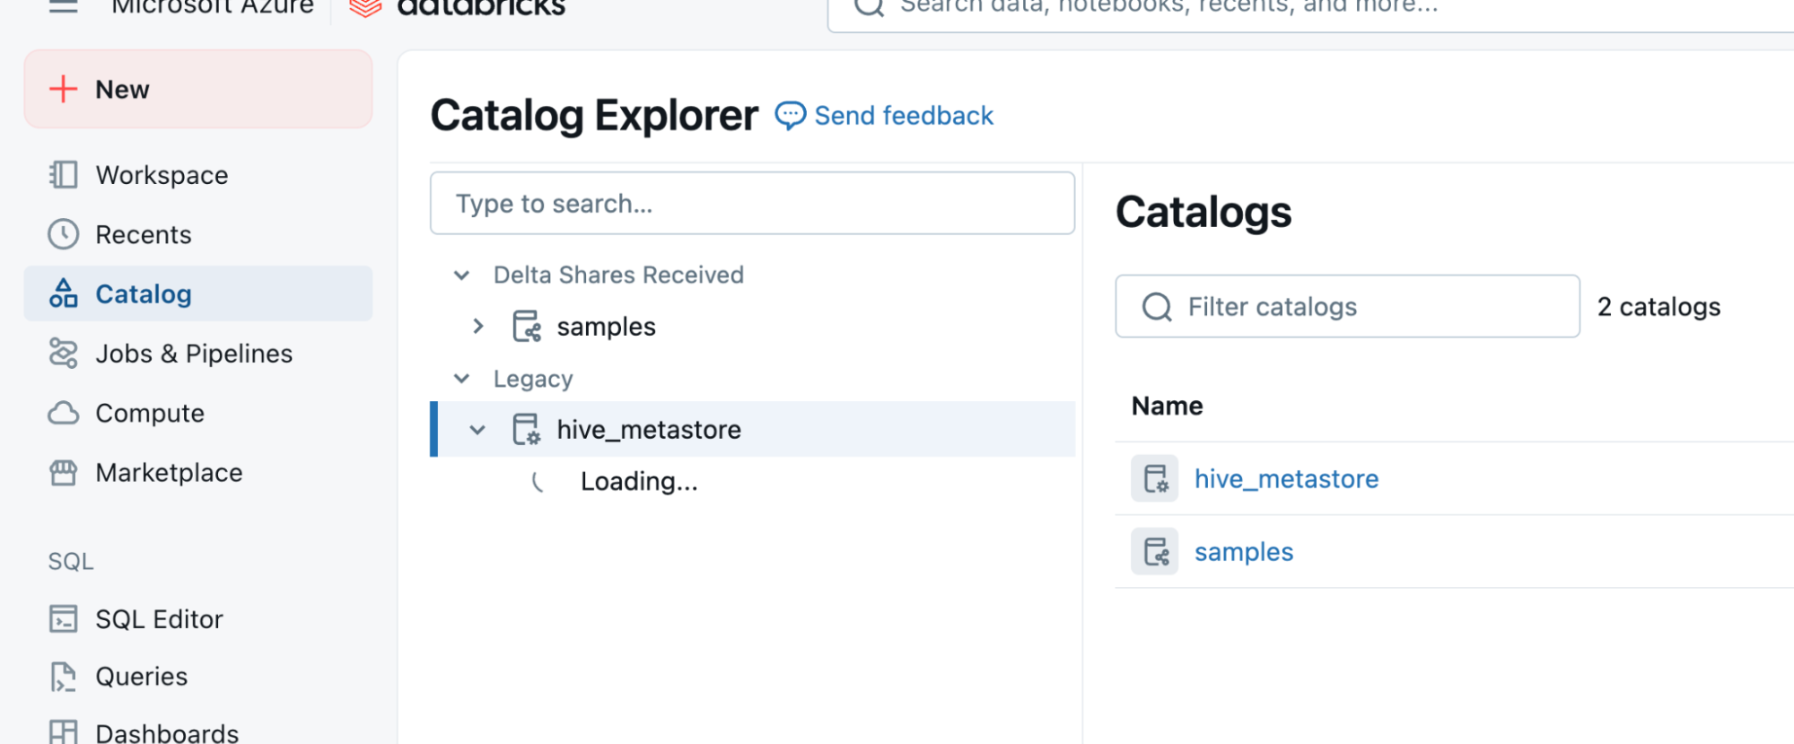Click the Queries icon in sidebar
The height and width of the screenshot is (744, 1794).
pyautogui.click(x=63, y=677)
